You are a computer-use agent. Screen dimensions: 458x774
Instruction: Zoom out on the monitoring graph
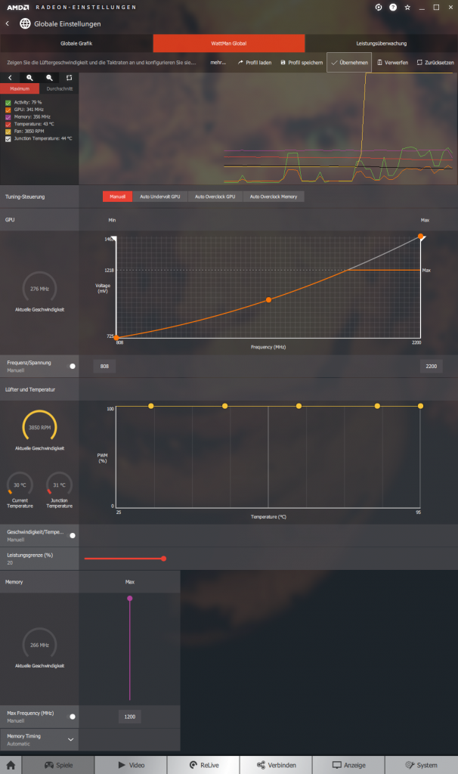click(x=49, y=78)
